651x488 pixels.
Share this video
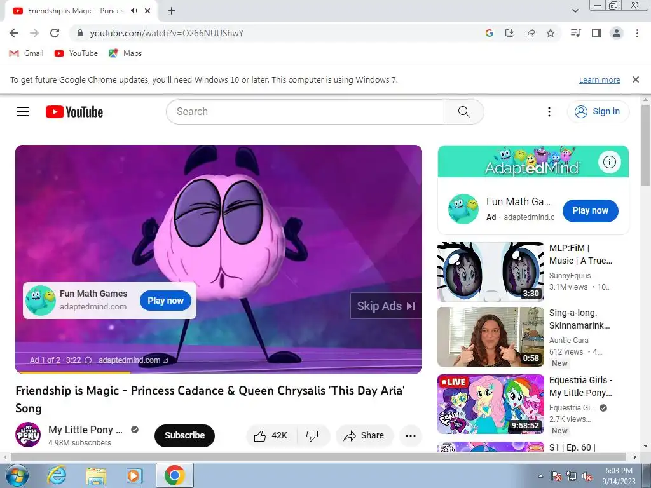pos(364,435)
